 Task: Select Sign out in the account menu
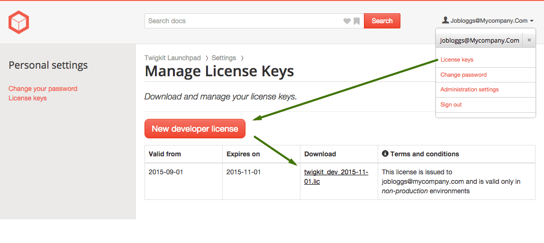451,104
